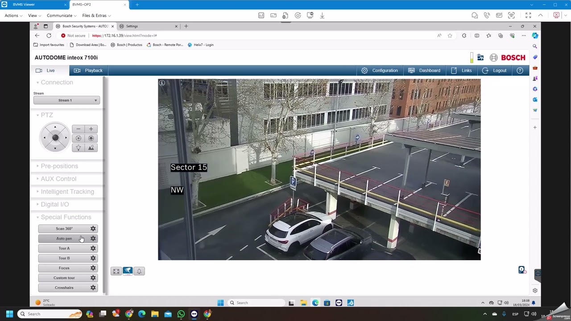The height and width of the screenshot is (321, 571).
Task: Pan camera using the PTZ joystick center
Action: 55,138
